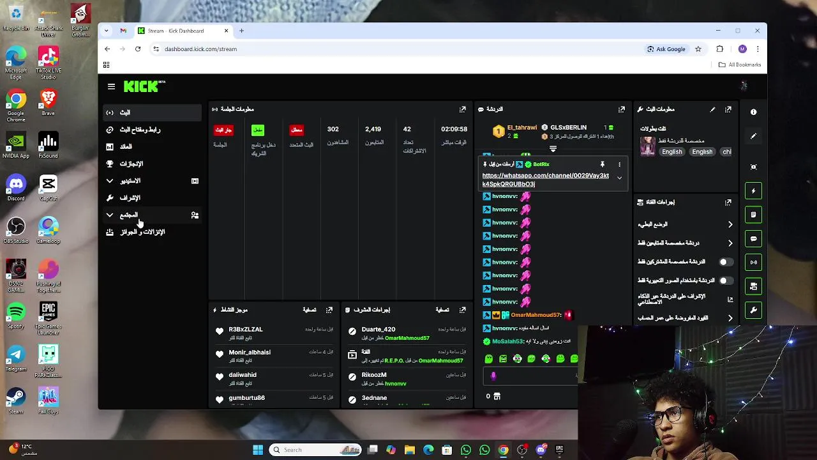Open Chrome tab search dropdown

(107, 31)
